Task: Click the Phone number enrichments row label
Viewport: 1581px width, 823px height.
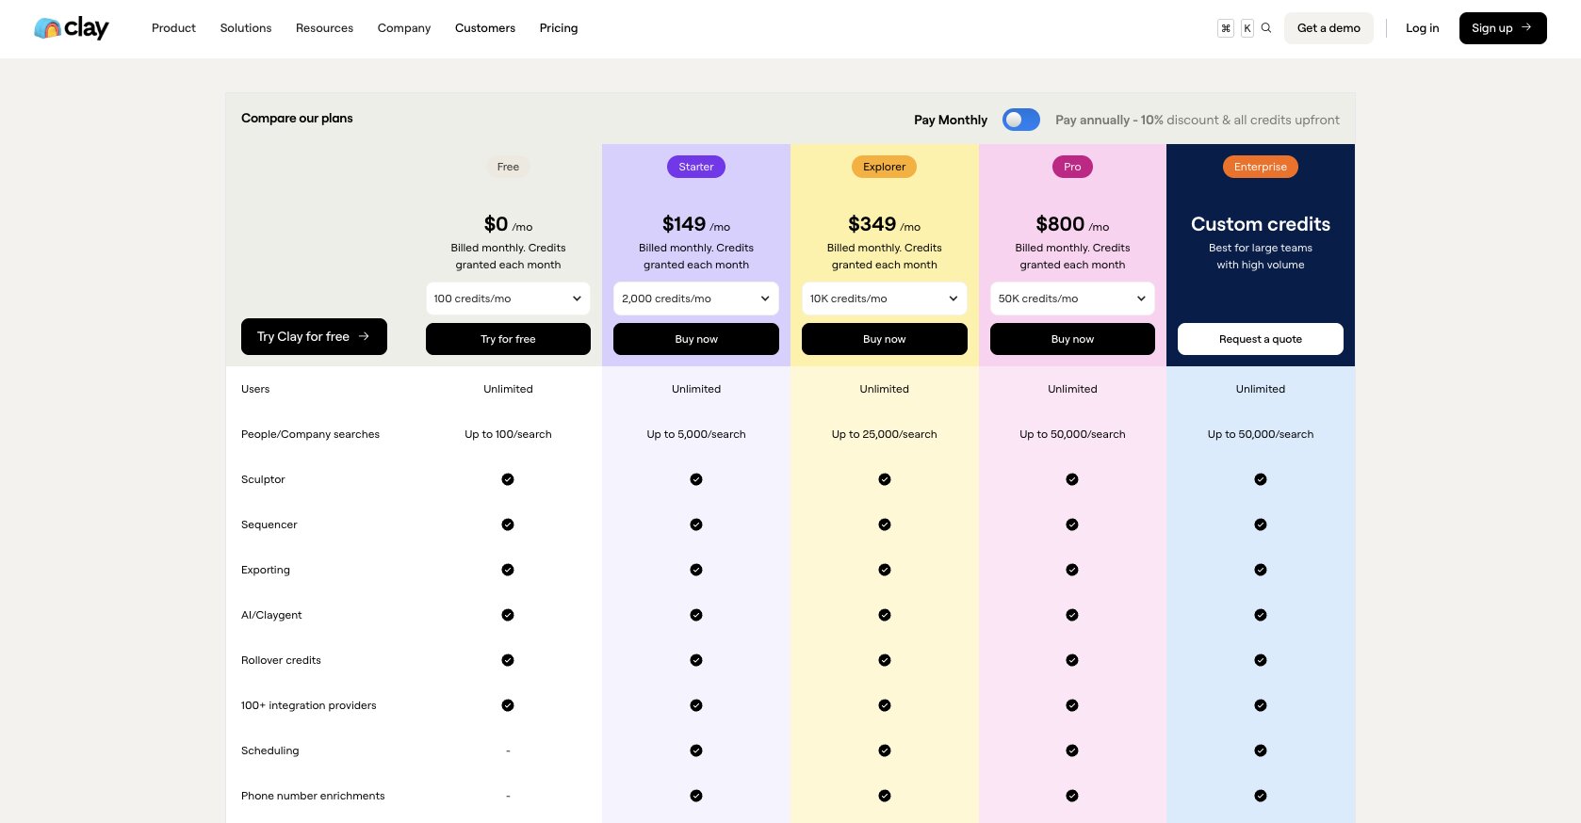Action: tap(313, 796)
